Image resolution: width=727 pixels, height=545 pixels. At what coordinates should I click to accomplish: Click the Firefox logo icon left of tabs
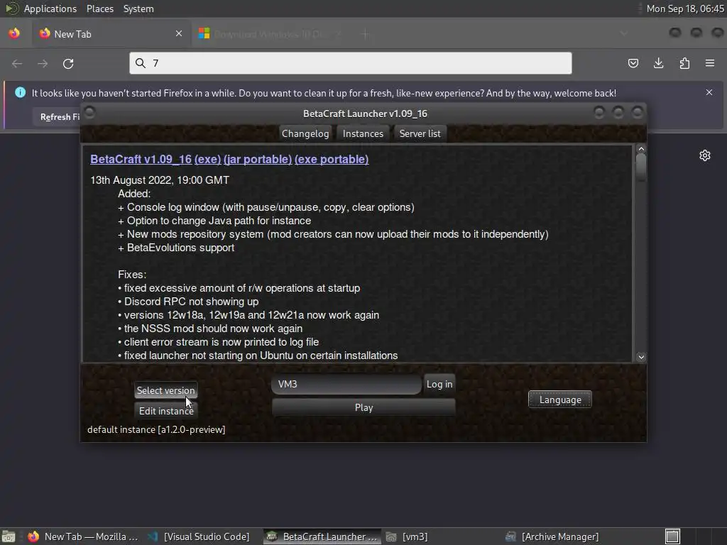pyautogui.click(x=14, y=33)
